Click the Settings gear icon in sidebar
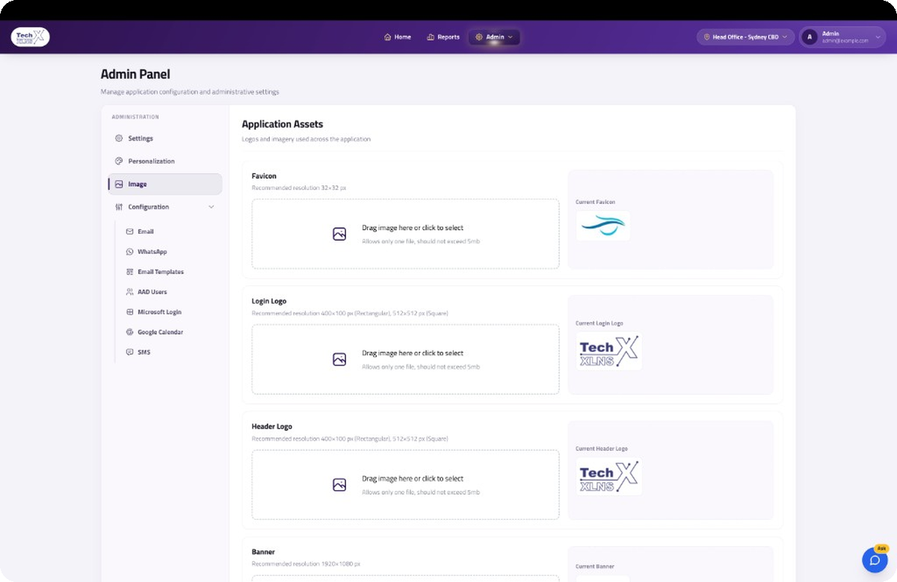 click(x=119, y=138)
